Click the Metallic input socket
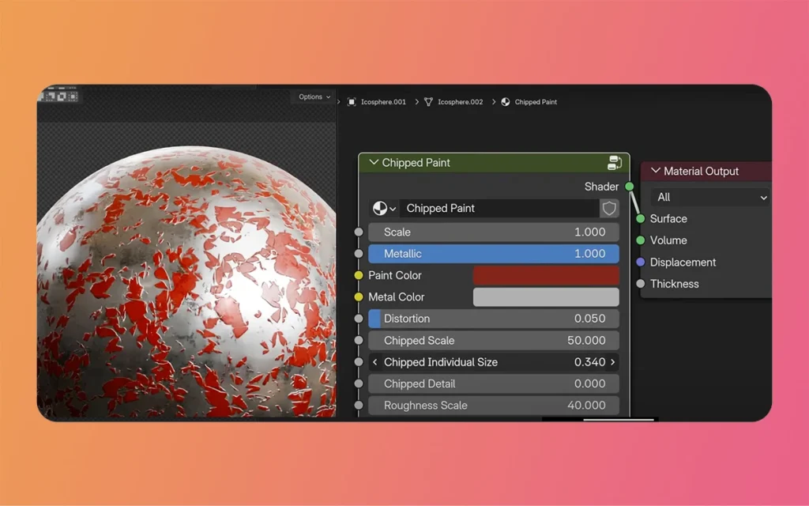809x506 pixels. pos(359,254)
